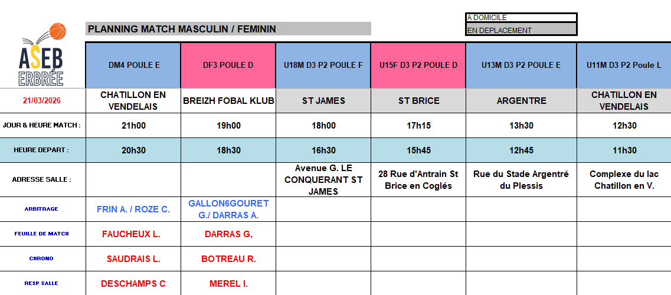This screenshot has height=295, width=671.
Task: Select the FRIN A. / ROZE C. referee cell
Action: (133, 209)
